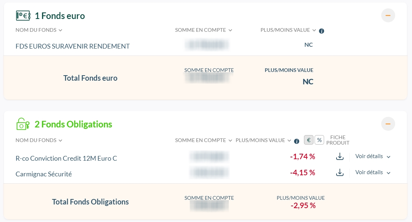Download Carmignac Sécurité product sheet
This screenshot has width=412, height=222.
(x=340, y=173)
